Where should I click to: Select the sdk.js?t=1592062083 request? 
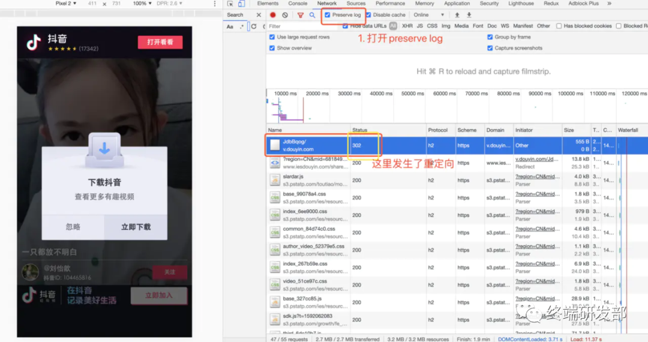click(457, 320)
